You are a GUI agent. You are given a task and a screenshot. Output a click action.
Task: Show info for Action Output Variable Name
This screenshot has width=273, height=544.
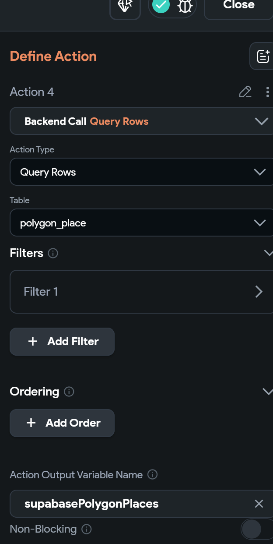pos(152,475)
